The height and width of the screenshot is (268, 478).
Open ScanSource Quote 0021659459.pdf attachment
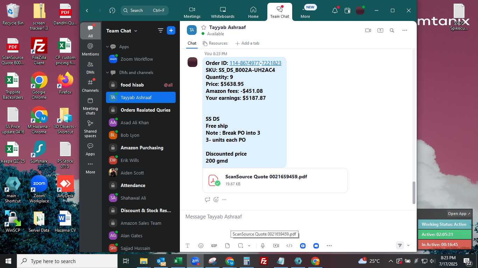click(275, 180)
